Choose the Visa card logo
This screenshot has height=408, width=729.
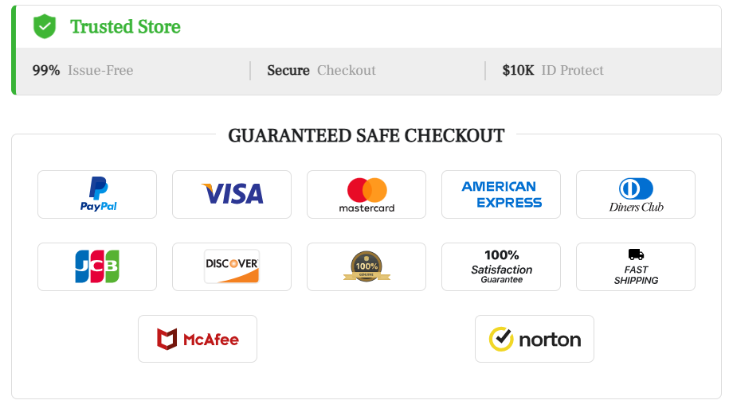pyautogui.click(x=232, y=194)
